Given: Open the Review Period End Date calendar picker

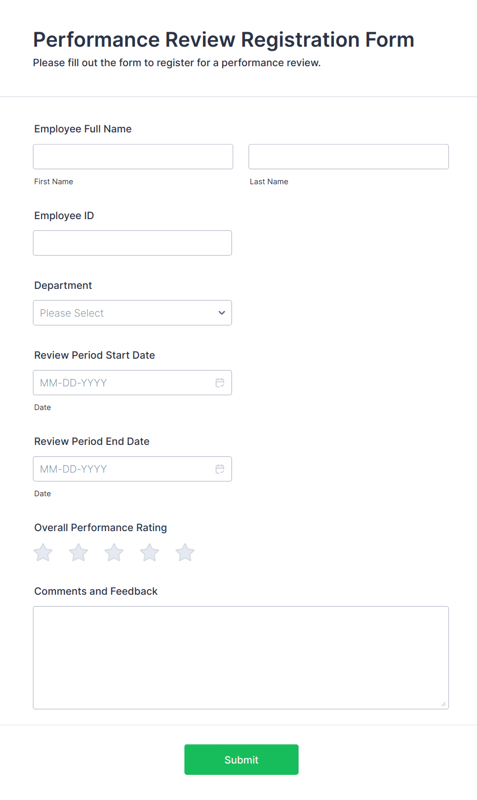Looking at the screenshot, I should pyautogui.click(x=220, y=469).
